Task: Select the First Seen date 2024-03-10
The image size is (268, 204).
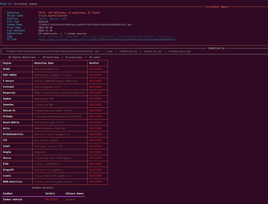Action: tap(45, 27)
